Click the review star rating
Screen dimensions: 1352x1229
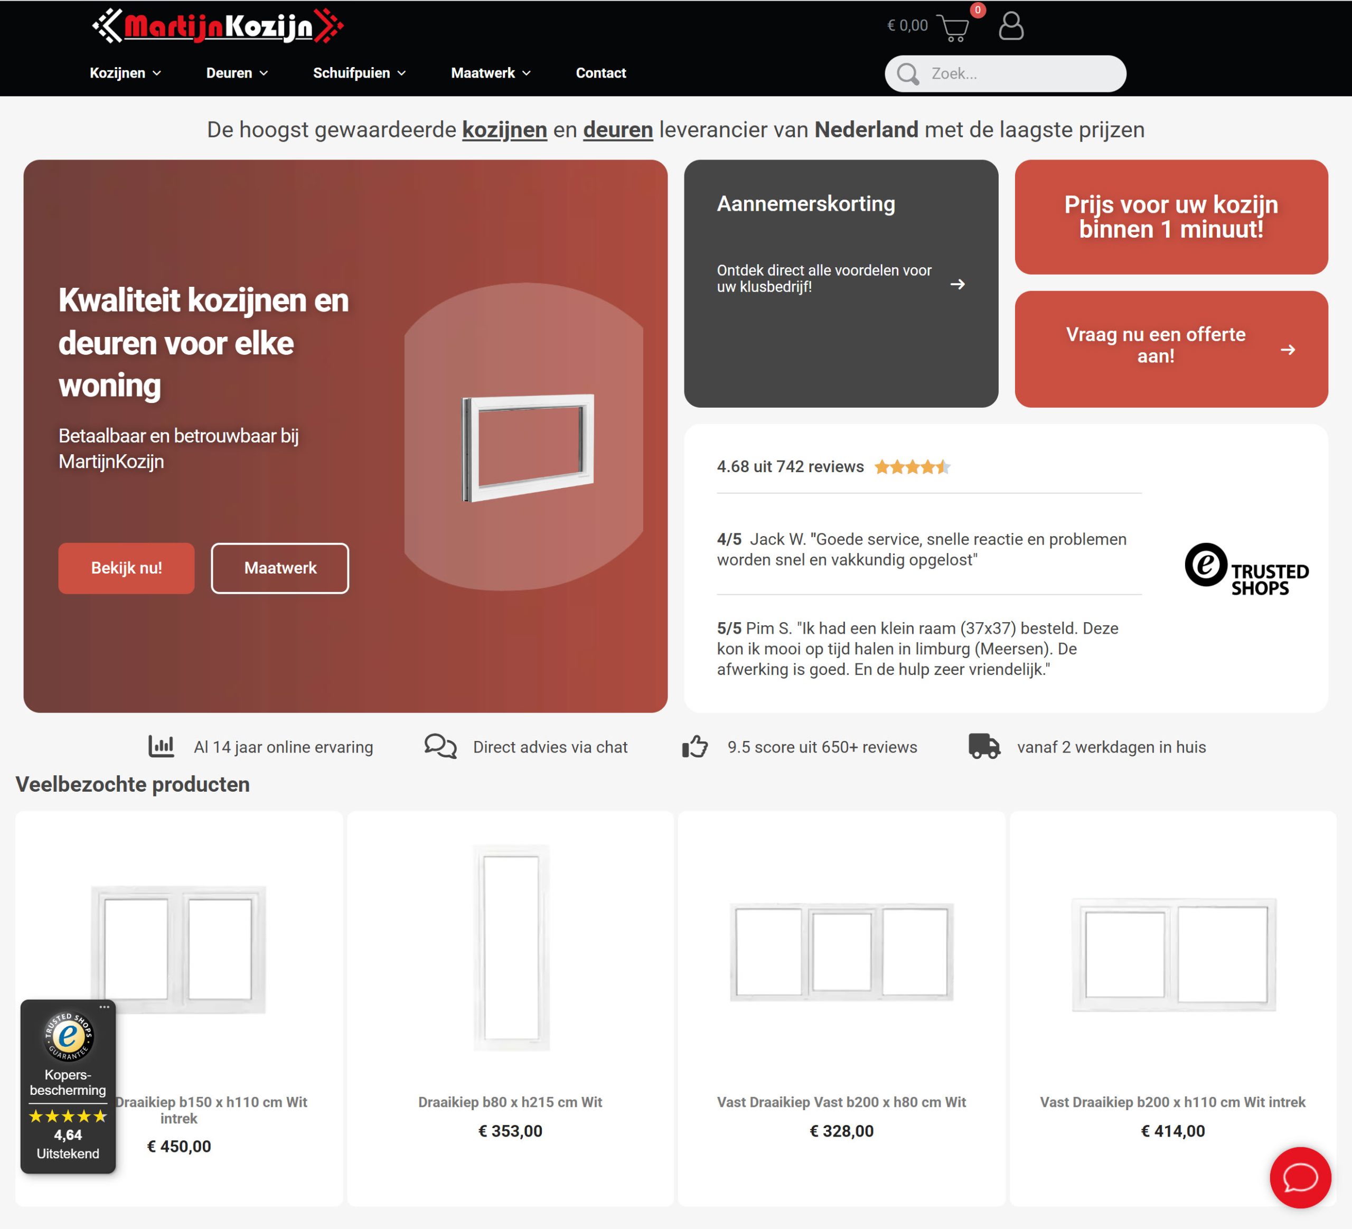pyautogui.click(x=913, y=467)
